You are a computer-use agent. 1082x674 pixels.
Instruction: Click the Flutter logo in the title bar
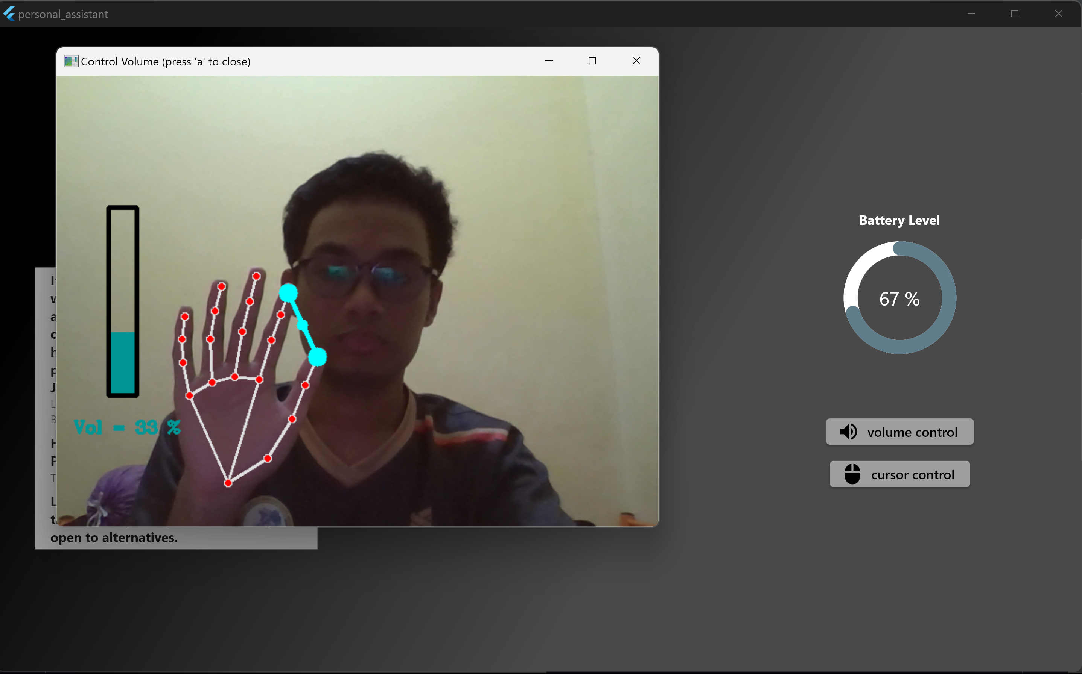9,14
